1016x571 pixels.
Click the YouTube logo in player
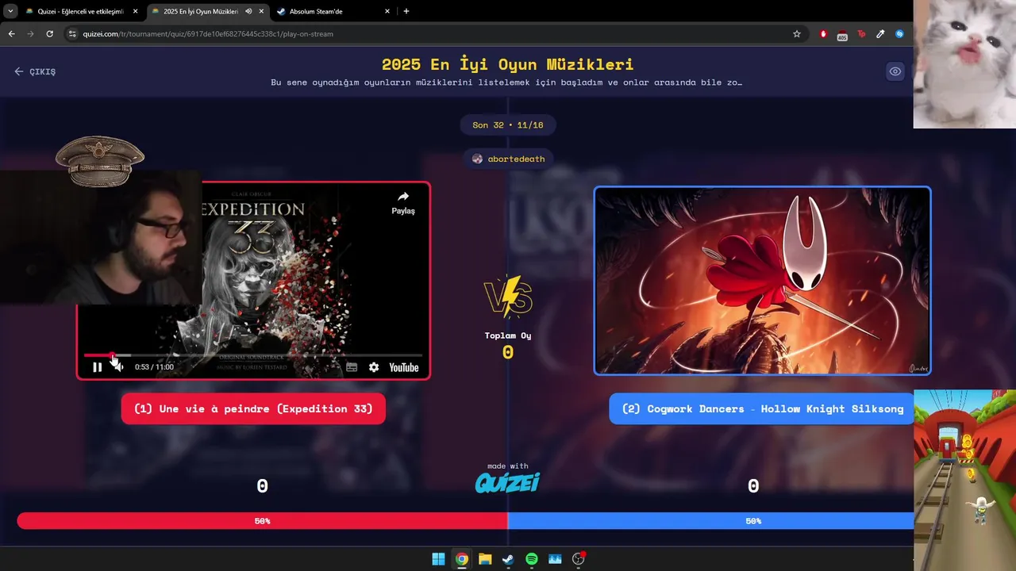coord(403,367)
